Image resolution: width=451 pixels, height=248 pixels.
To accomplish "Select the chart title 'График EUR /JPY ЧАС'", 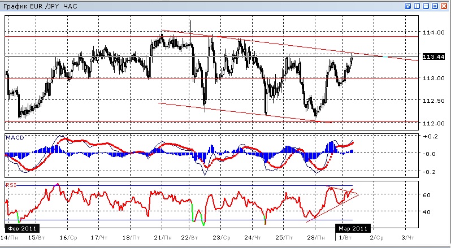I will [x=40, y=6].
